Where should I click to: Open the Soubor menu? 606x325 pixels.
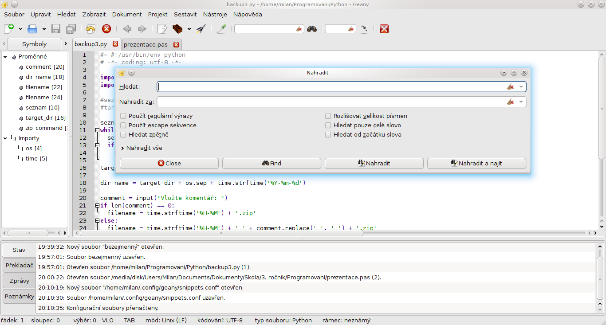(x=14, y=14)
